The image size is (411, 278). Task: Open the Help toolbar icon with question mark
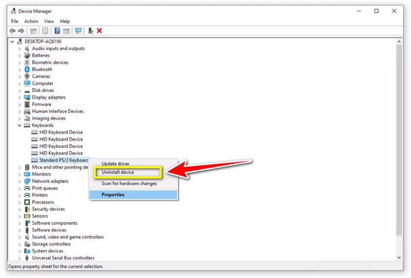tap(57, 31)
